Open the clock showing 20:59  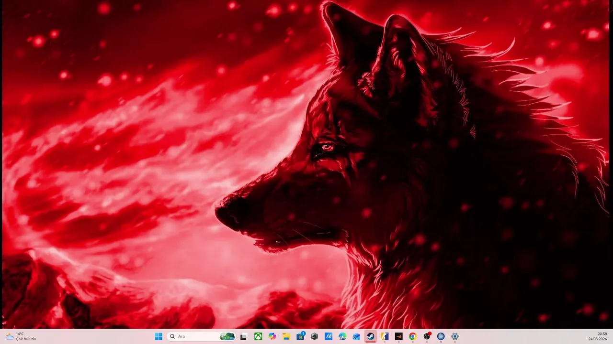tap(598, 336)
